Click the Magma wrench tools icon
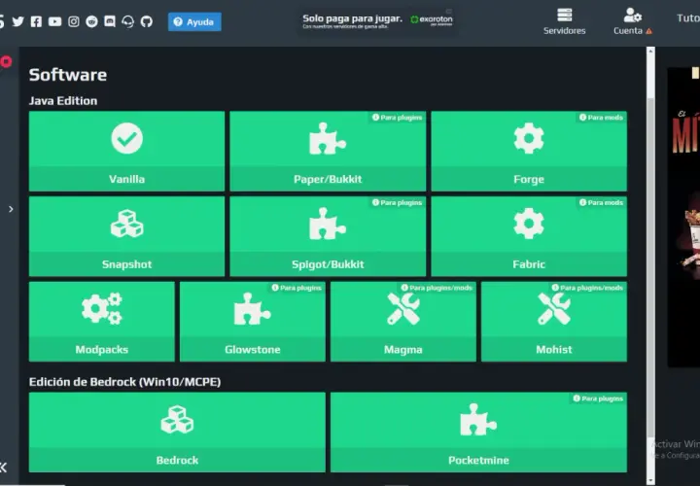Image resolution: width=700 pixels, height=486 pixels. click(403, 309)
